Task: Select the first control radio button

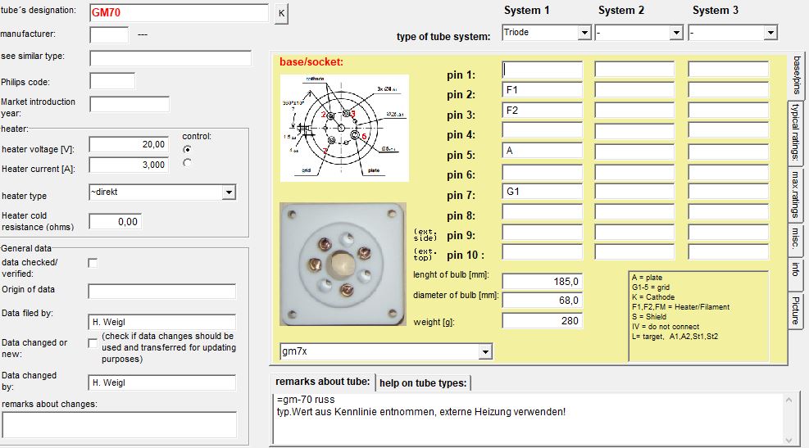Action: (187, 149)
